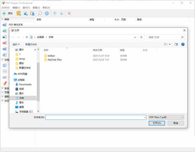Image resolution: width=195 pixels, height=152 pixels.
Task: Click the 打开(O) open button
Action: click(156, 123)
